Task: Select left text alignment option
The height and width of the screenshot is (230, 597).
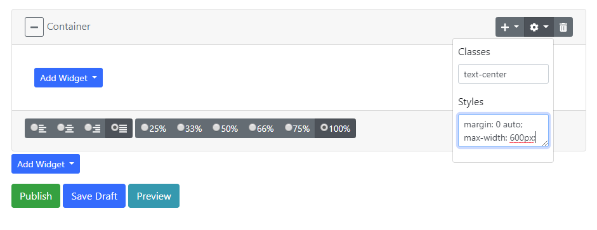Action: pos(38,128)
